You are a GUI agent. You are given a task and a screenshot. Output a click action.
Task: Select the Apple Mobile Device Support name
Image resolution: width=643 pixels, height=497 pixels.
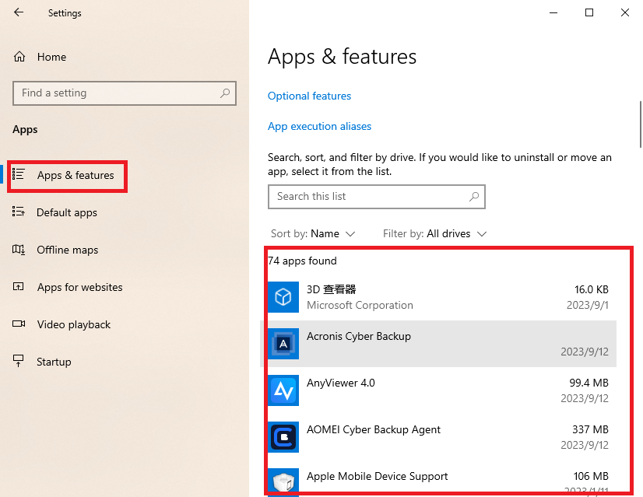(378, 476)
